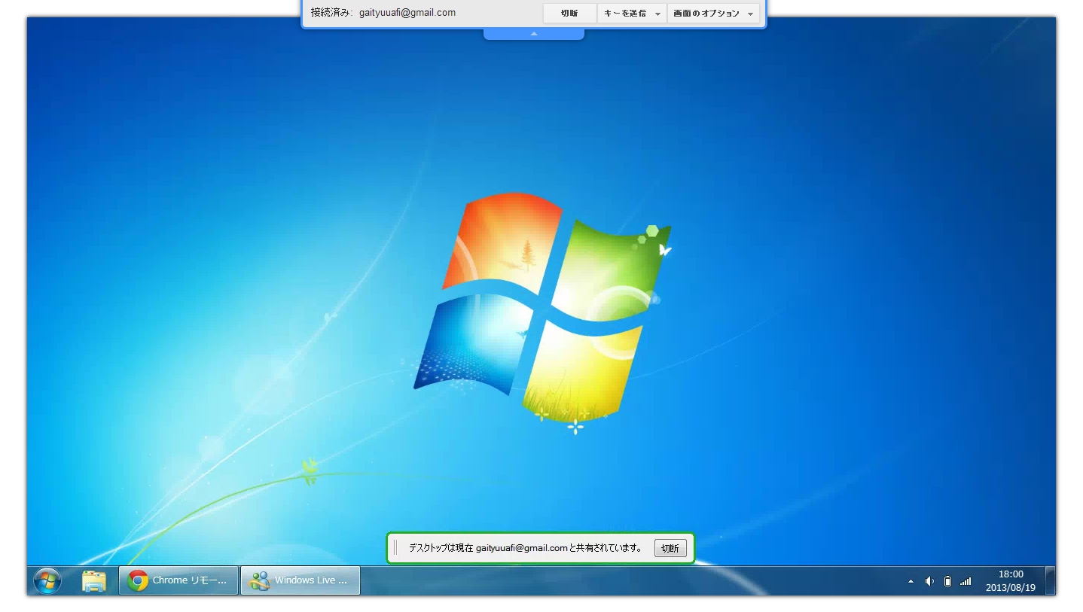Switch to the Windows Live taskbar window
This screenshot has height=612, width=1083.
[x=300, y=580]
